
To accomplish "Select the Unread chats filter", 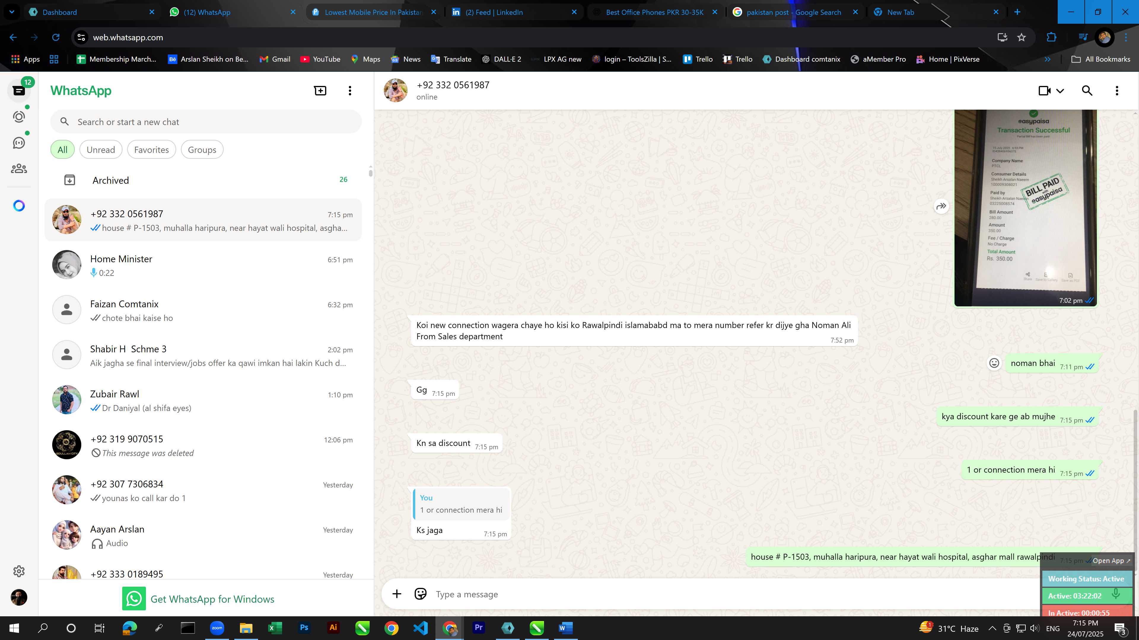I will [101, 150].
